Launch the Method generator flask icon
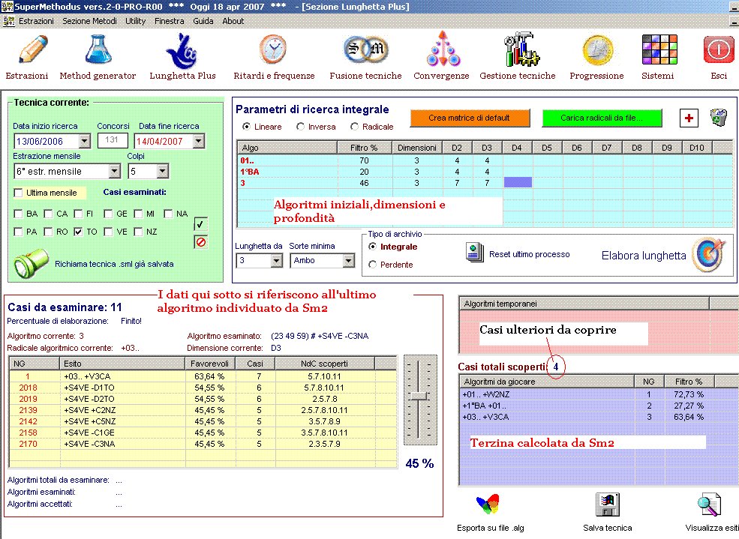Screen dimensions: 739x539 click(98, 49)
